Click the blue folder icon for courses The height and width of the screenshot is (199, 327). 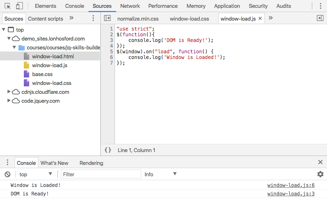(x=21, y=48)
